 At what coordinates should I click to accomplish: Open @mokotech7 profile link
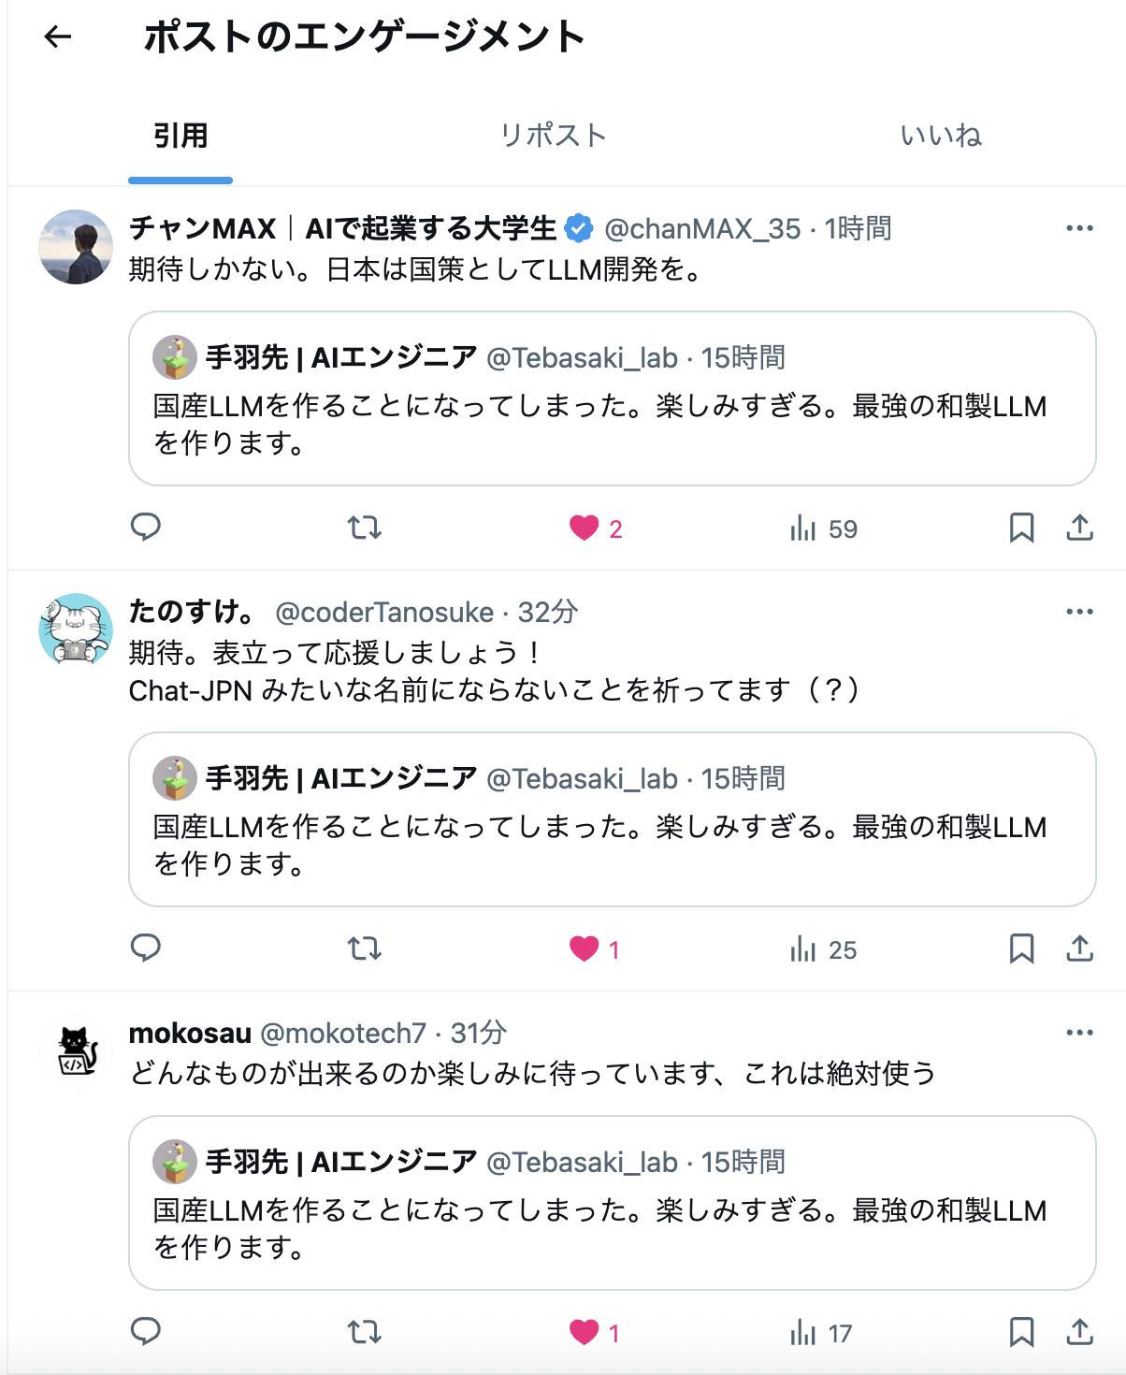pyautogui.click(x=343, y=1033)
